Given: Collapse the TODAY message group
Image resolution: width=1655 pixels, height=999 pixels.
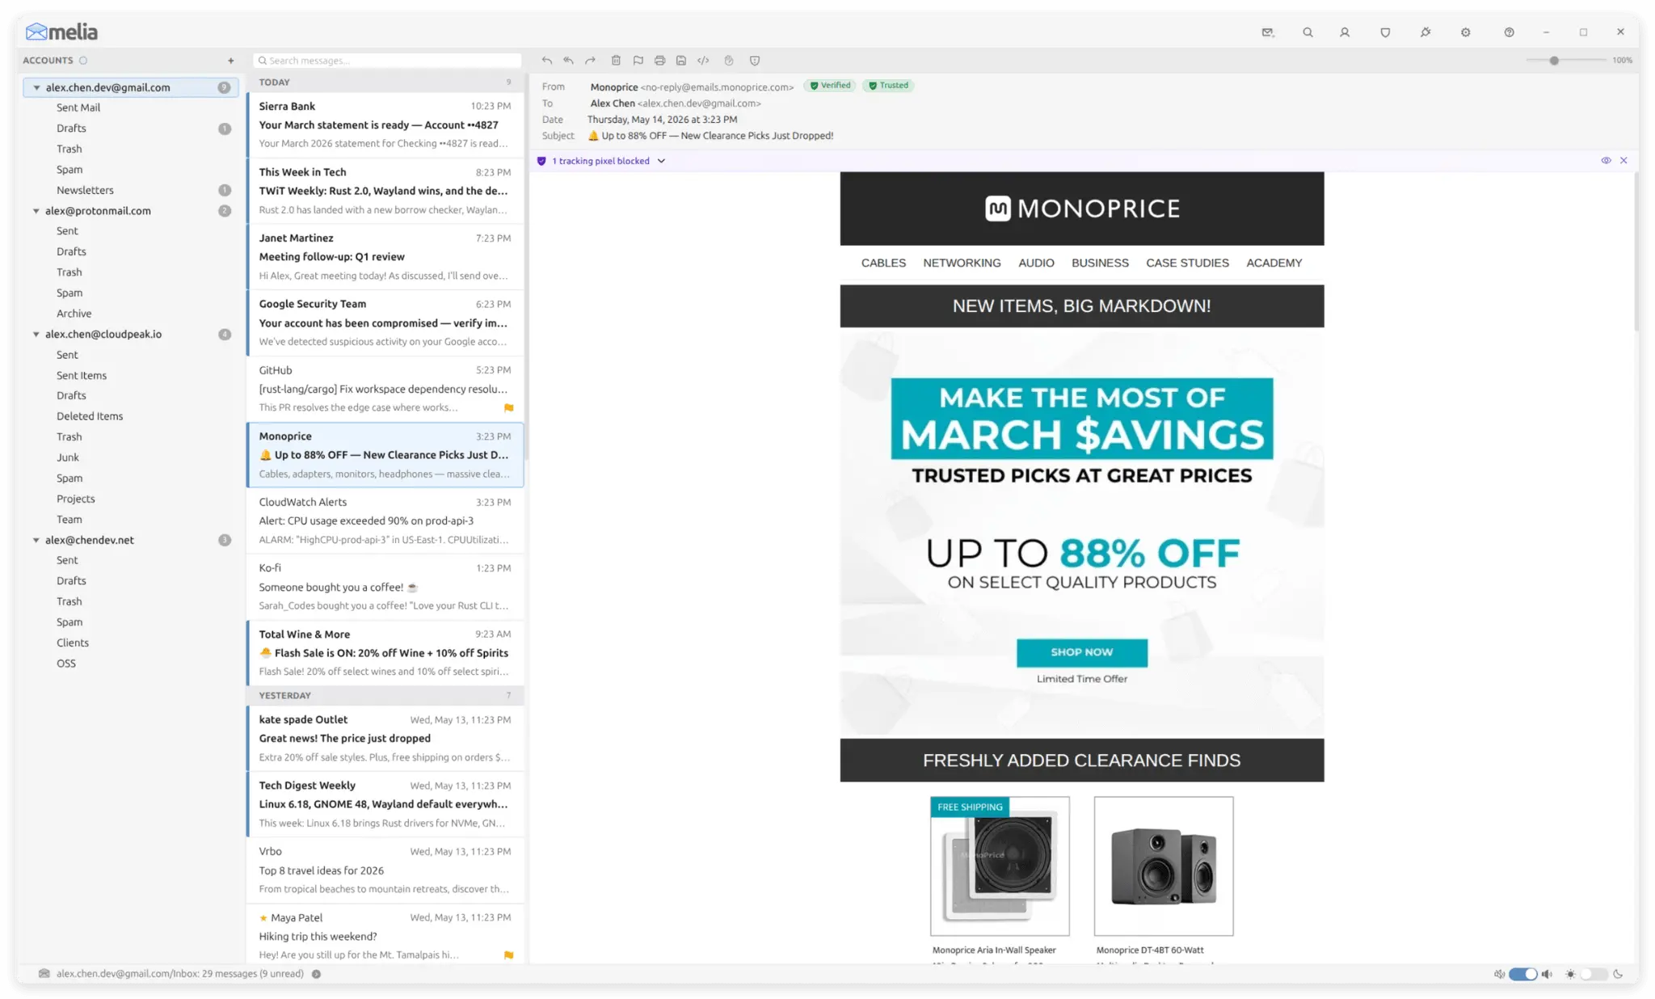Looking at the screenshot, I should (385, 82).
